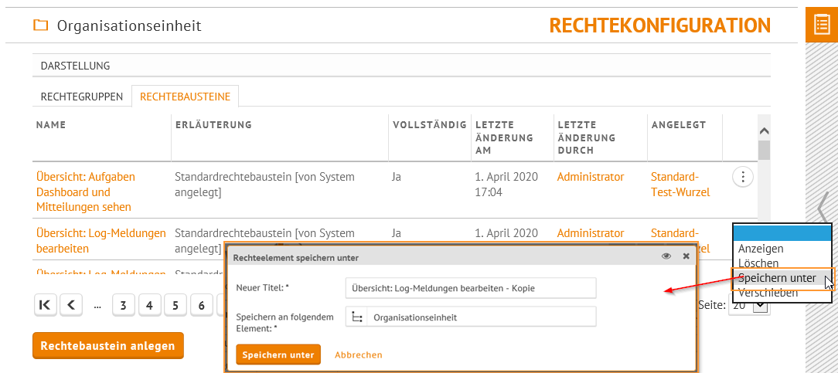
Task: Go to page 4
Action: coord(150,305)
